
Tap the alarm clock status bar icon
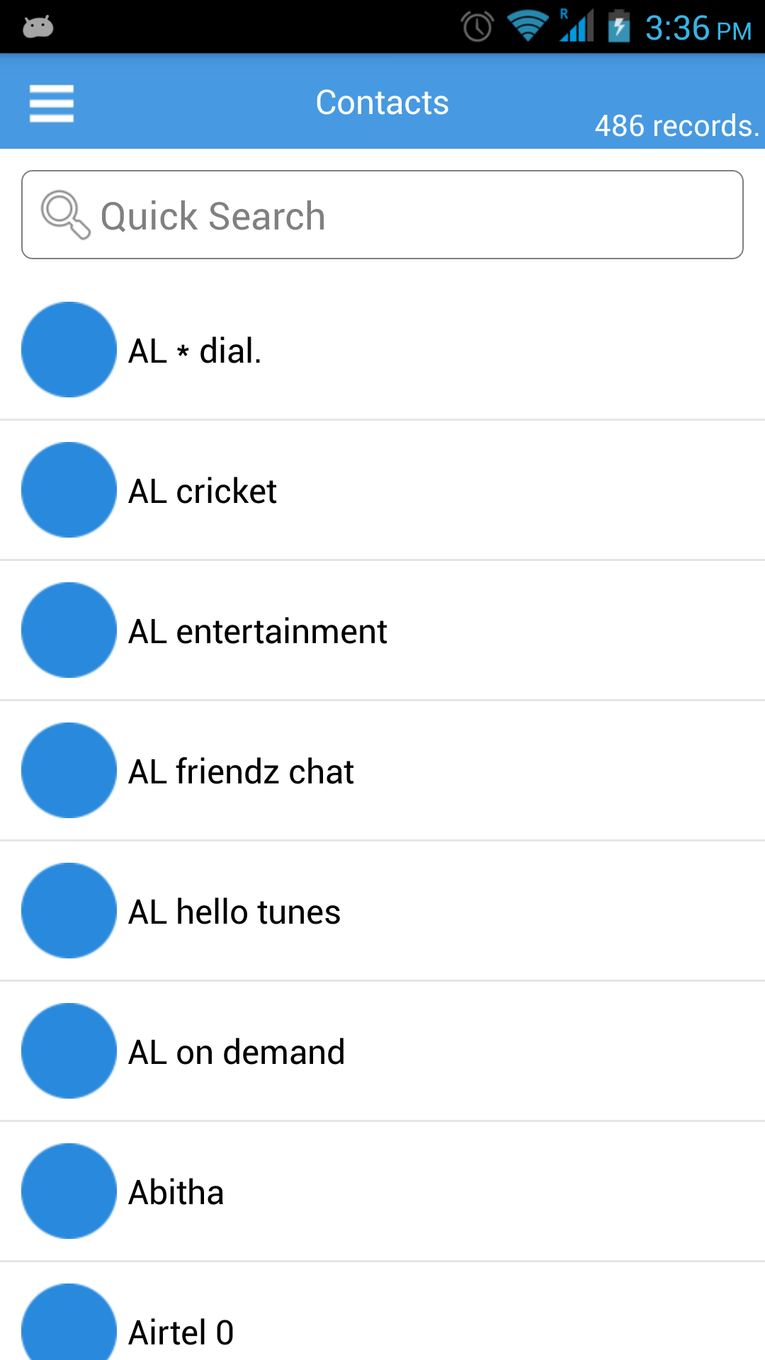(477, 28)
